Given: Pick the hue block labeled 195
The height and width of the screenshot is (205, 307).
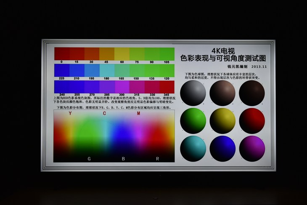Looking at the screenshot, I should coord(92,70).
